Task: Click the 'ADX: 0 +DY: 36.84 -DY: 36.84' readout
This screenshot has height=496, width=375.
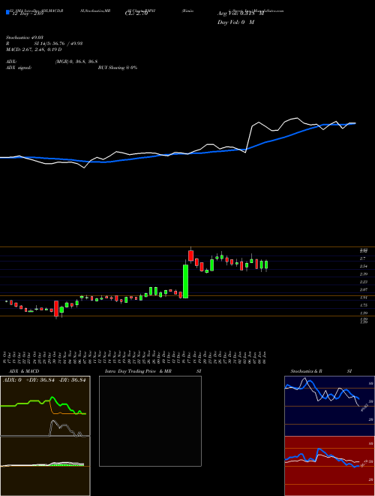Action: pyautogui.click(x=44, y=380)
